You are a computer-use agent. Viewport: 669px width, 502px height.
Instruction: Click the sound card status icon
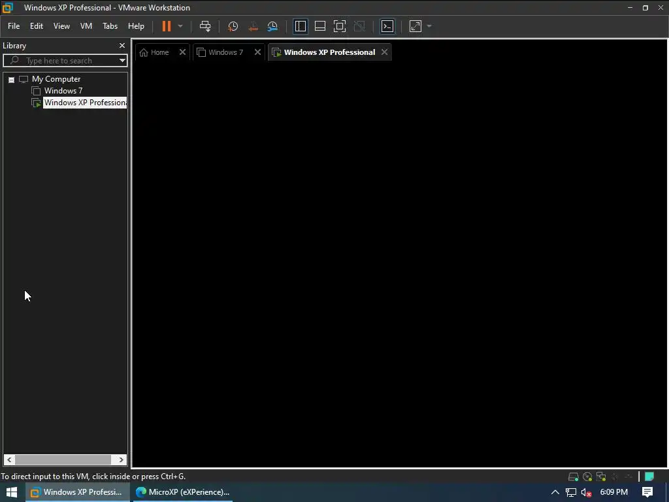[x=615, y=477]
